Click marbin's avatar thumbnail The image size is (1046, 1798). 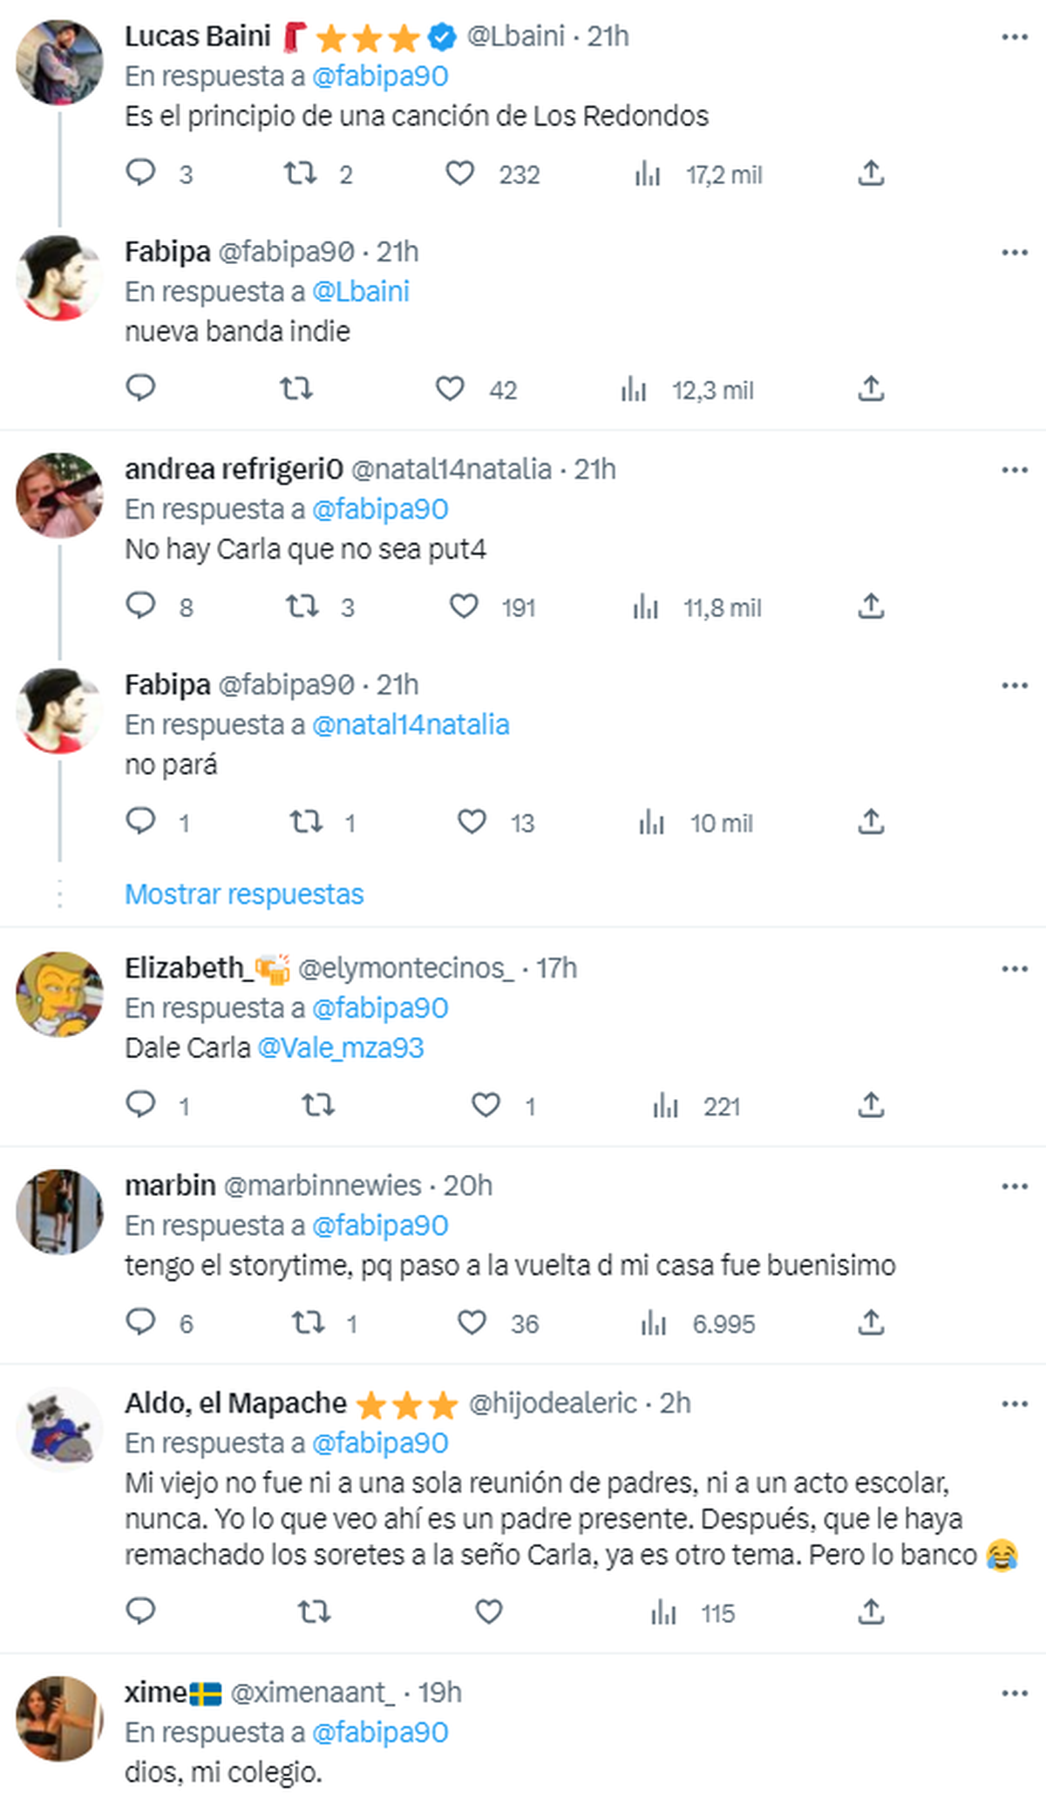click(60, 1212)
